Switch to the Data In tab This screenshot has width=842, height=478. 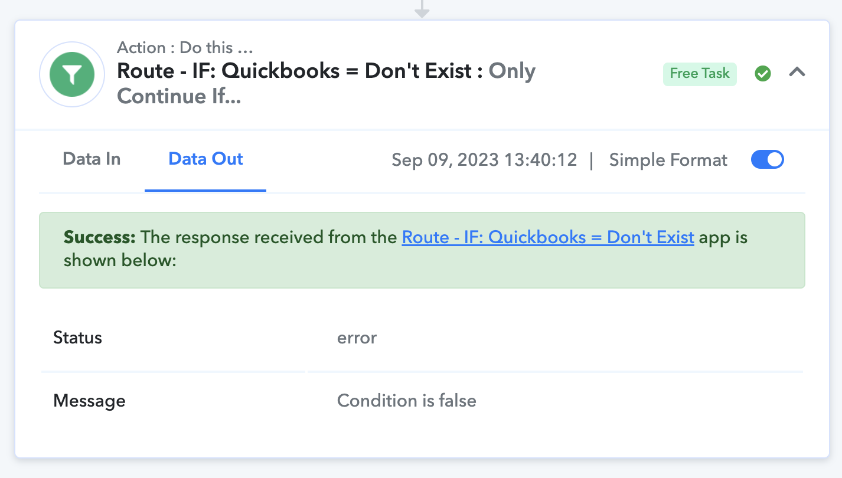(92, 159)
